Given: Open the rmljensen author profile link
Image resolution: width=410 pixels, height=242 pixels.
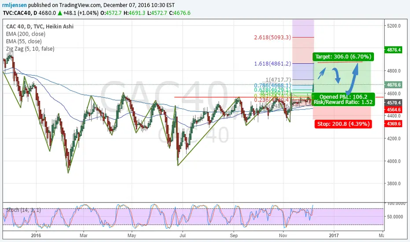Looking at the screenshot, I should coord(15,5).
